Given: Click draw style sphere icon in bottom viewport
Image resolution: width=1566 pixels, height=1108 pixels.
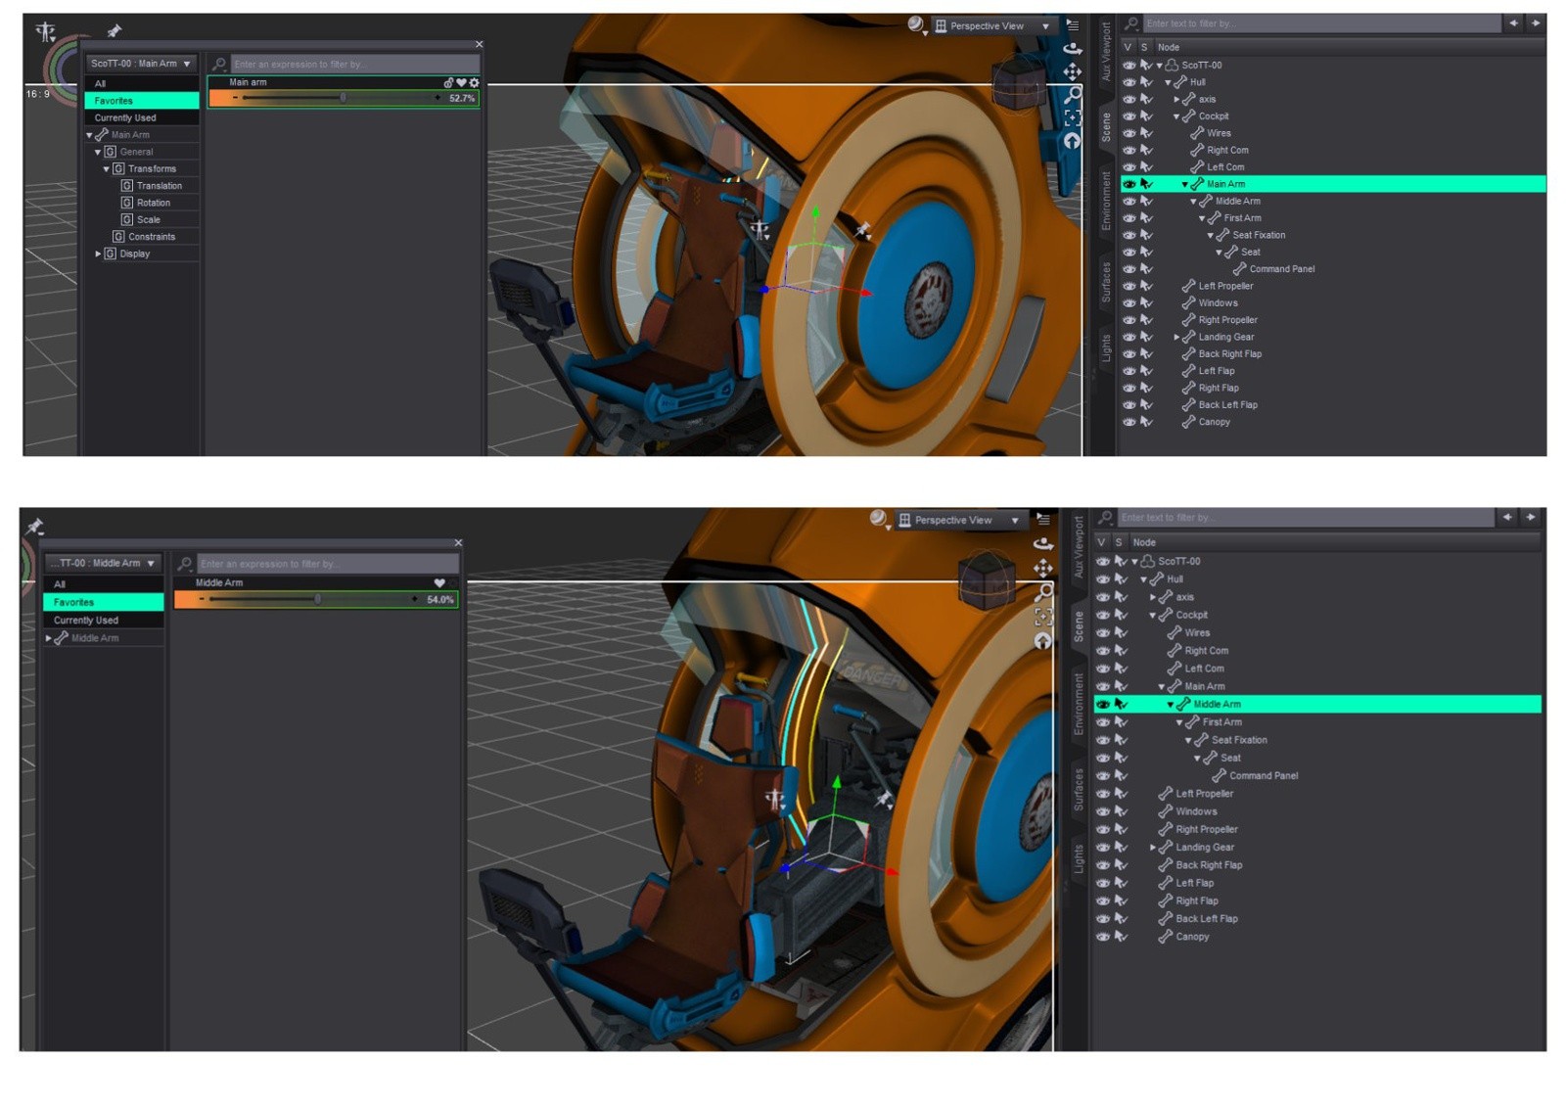Looking at the screenshot, I should click(x=879, y=519).
